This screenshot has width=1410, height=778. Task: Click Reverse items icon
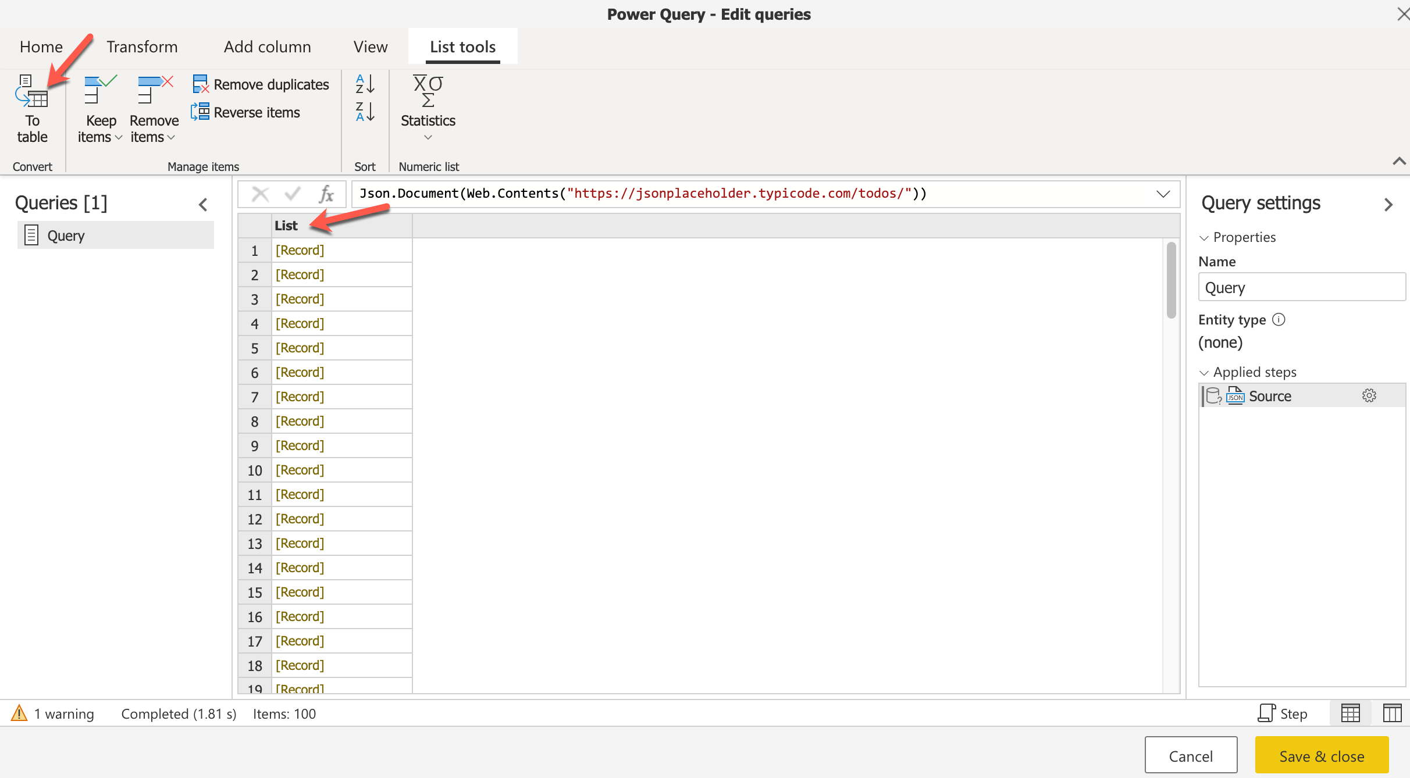(x=201, y=112)
